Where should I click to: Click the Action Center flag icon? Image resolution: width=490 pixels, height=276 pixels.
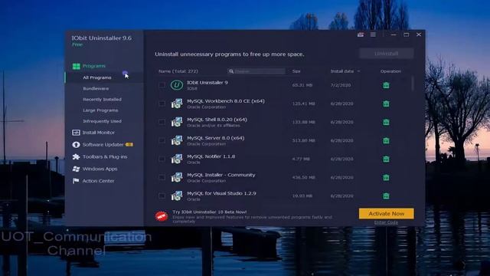(76, 181)
